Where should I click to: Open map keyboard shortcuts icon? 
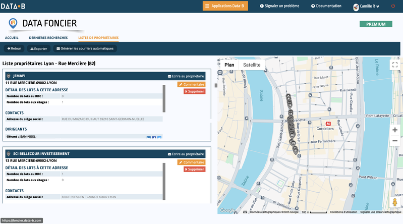point(245,212)
